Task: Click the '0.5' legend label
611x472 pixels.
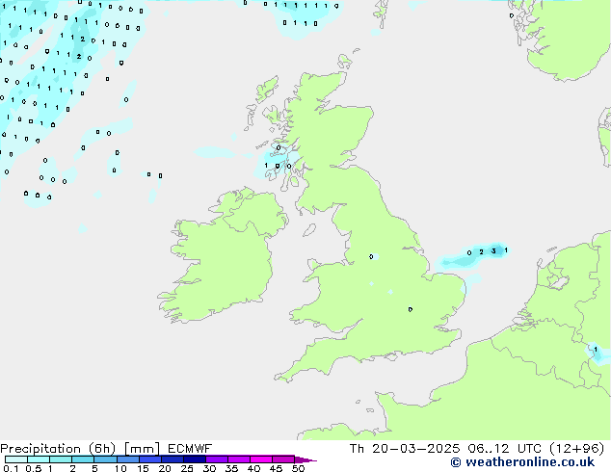Action: click(x=33, y=468)
